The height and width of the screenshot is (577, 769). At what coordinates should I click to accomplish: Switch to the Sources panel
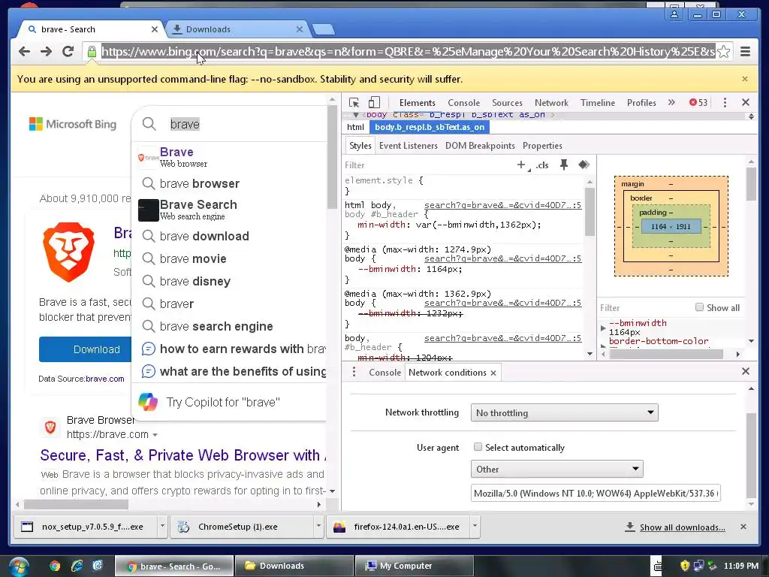point(507,102)
